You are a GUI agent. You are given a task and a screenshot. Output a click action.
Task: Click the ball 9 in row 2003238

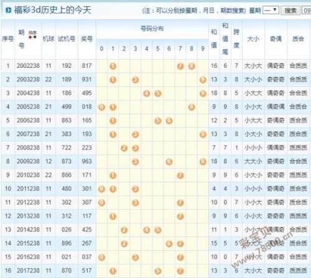(203, 80)
